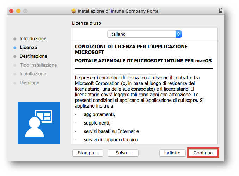
Task: Click the Company Portal logo image
Action: [39, 123]
